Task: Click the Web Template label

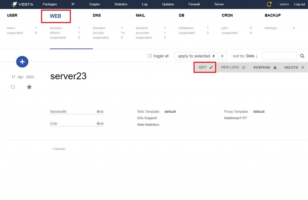Action: point(149,112)
